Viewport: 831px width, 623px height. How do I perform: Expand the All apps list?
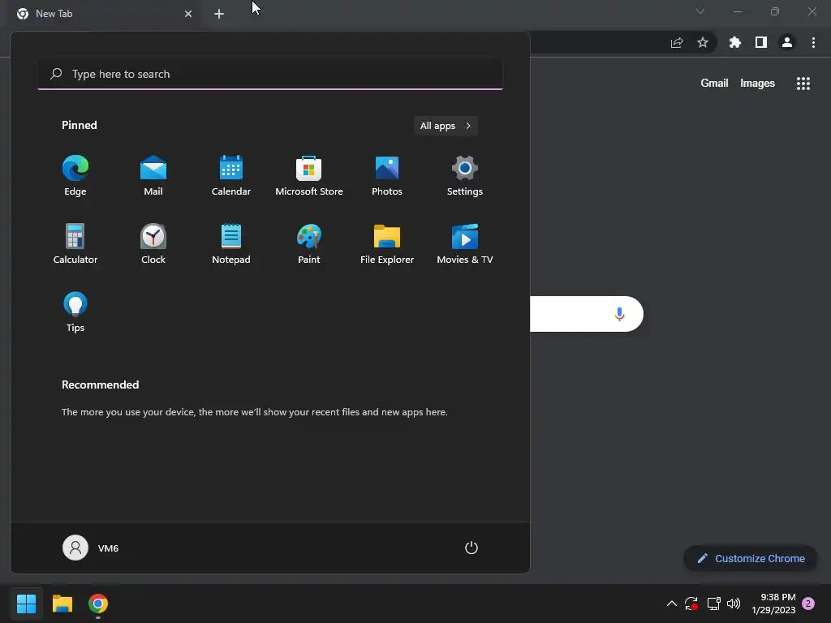[446, 126]
